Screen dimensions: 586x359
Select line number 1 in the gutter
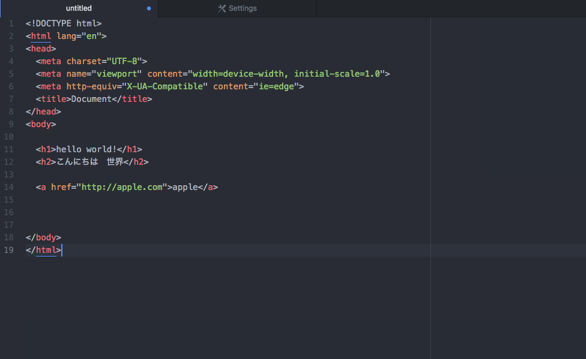pos(11,23)
